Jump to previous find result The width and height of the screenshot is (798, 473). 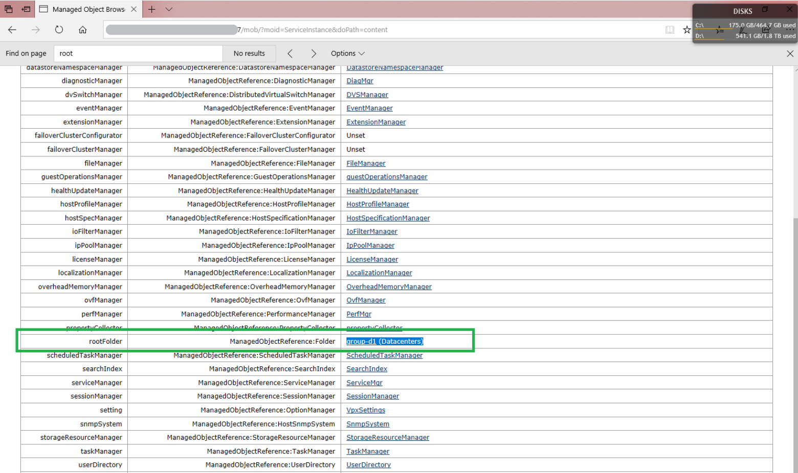pos(290,54)
